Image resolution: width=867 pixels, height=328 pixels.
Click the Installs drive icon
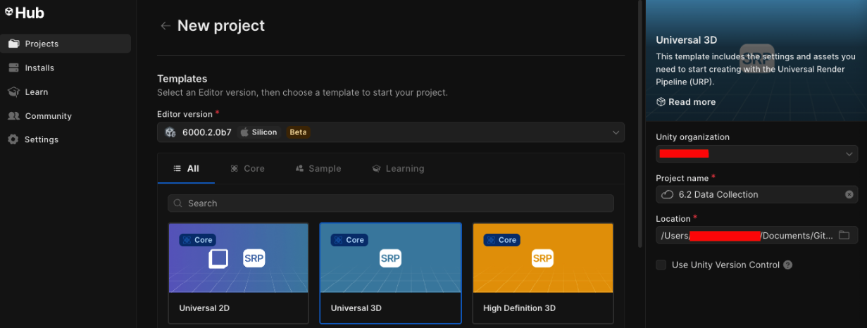(x=13, y=68)
